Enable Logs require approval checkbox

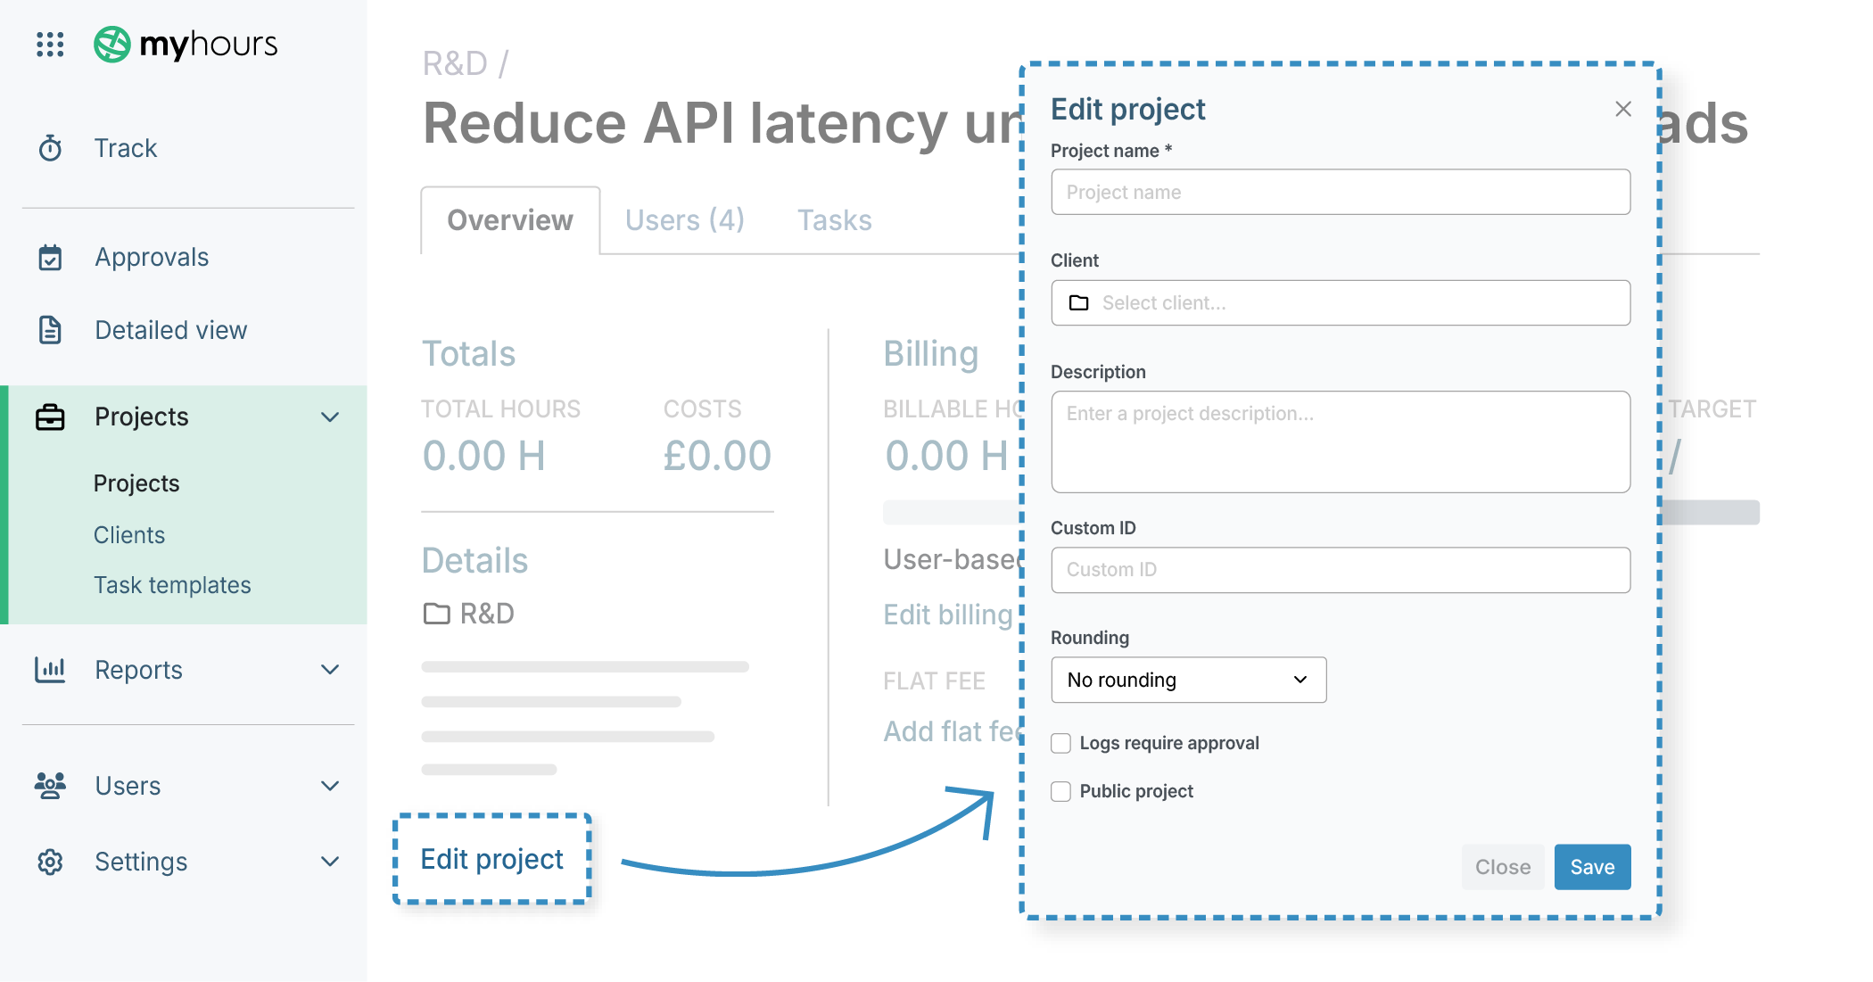[x=1060, y=743]
